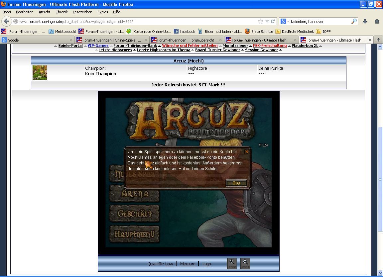Close the Arcuz save dialog with the X
The width and height of the screenshot is (383, 277).
click(247, 151)
